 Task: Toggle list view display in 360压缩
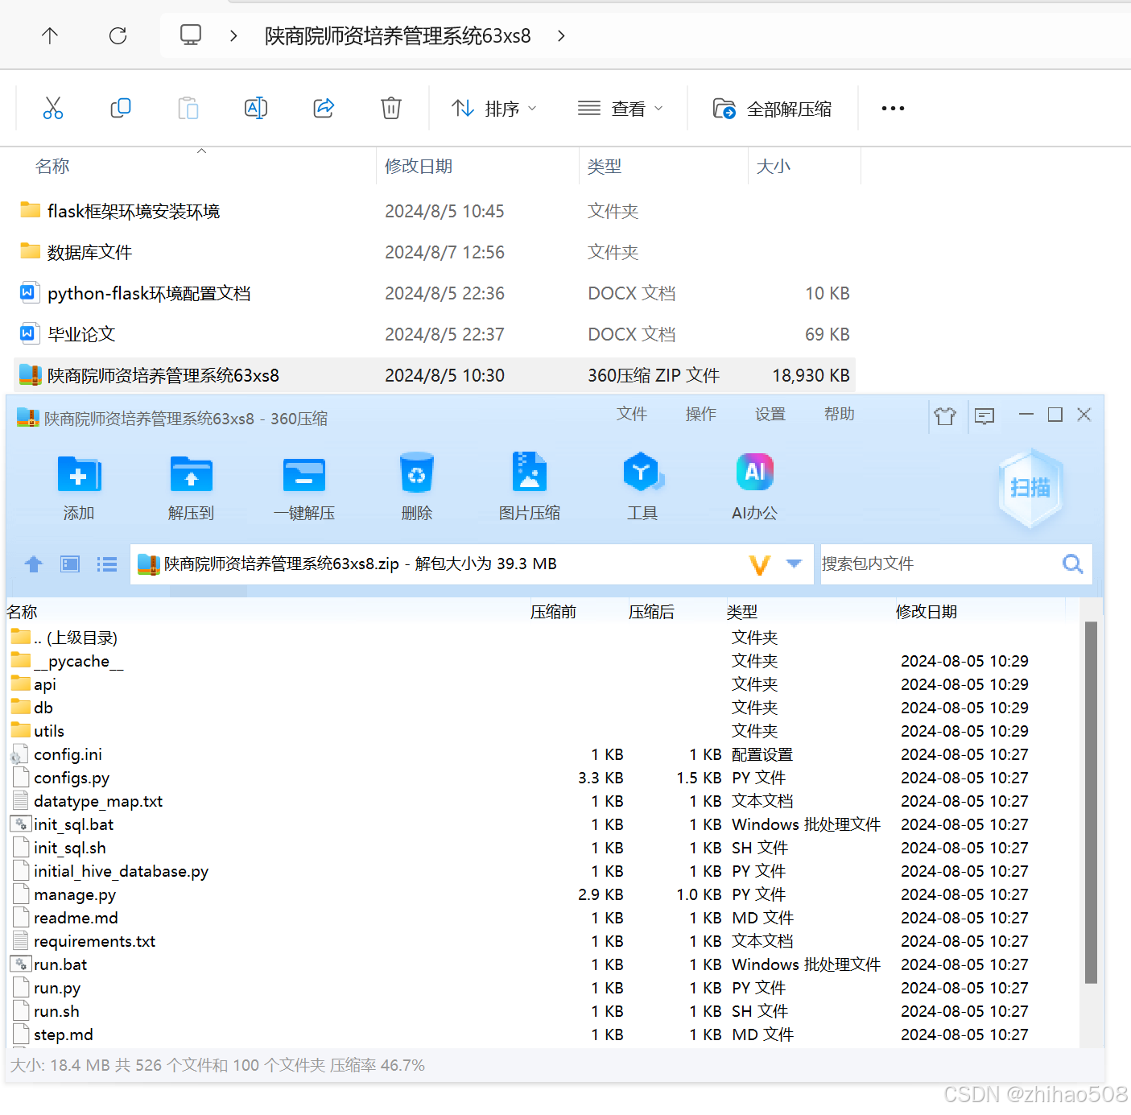[x=106, y=564]
